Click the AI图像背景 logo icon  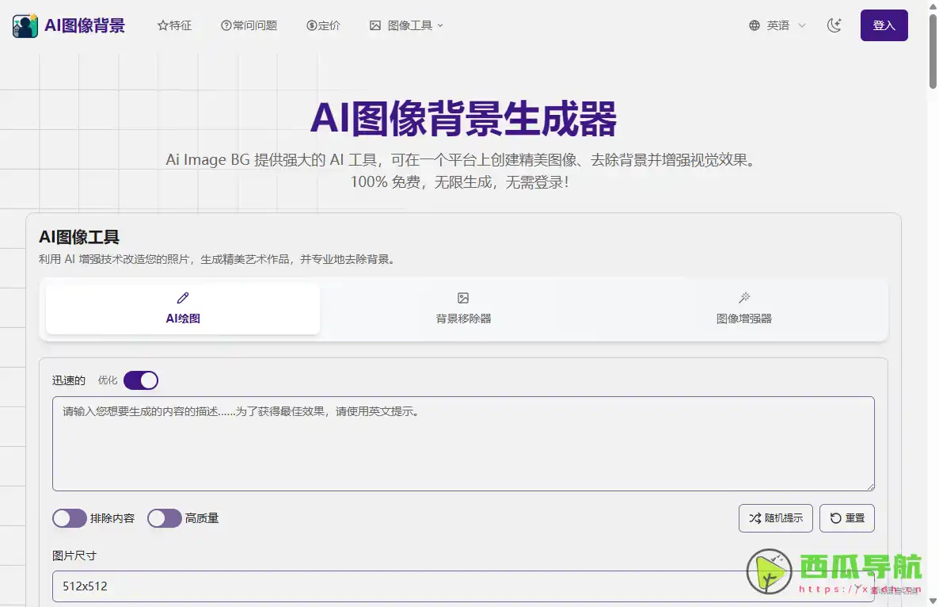point(25,25)
